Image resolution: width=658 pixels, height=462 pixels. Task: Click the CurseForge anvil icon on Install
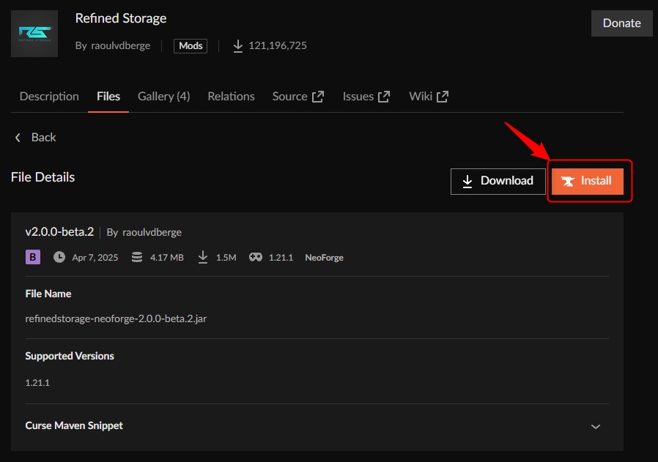[x=568, y=182]
